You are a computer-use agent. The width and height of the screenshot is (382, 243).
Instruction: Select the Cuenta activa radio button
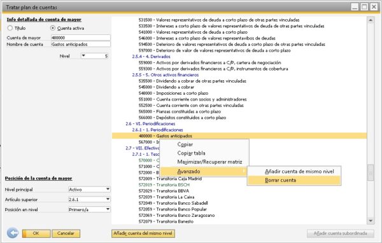click(x=53, y=28)
